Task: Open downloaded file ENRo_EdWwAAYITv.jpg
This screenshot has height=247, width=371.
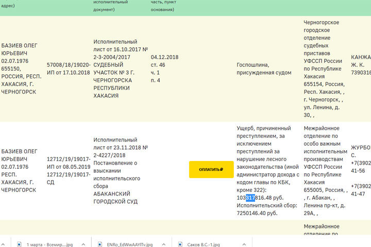Action: pyautogui.click(x=130, y=244)
